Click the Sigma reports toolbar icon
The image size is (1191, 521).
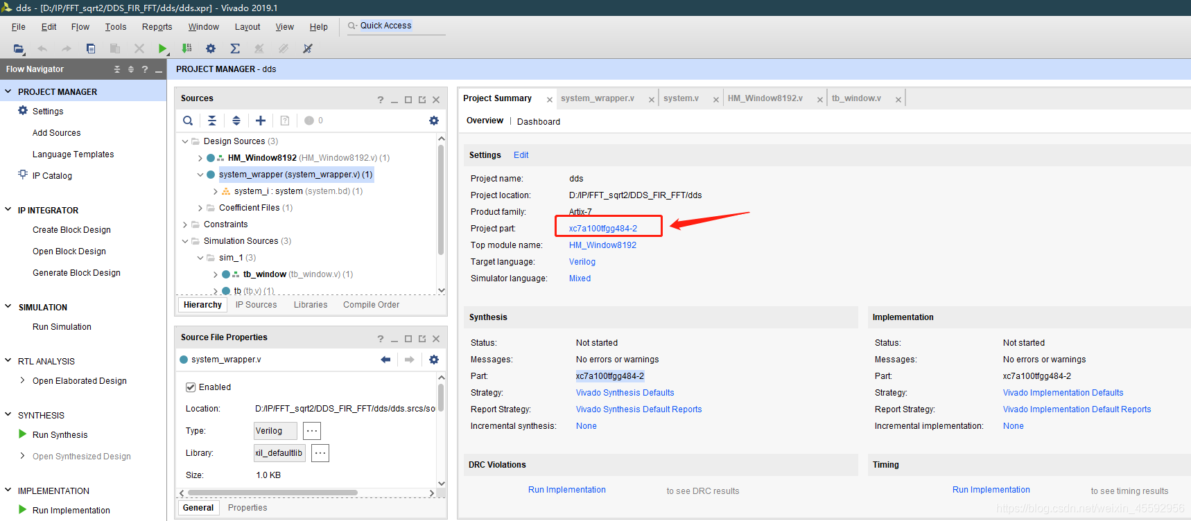(x=235, y=48)
